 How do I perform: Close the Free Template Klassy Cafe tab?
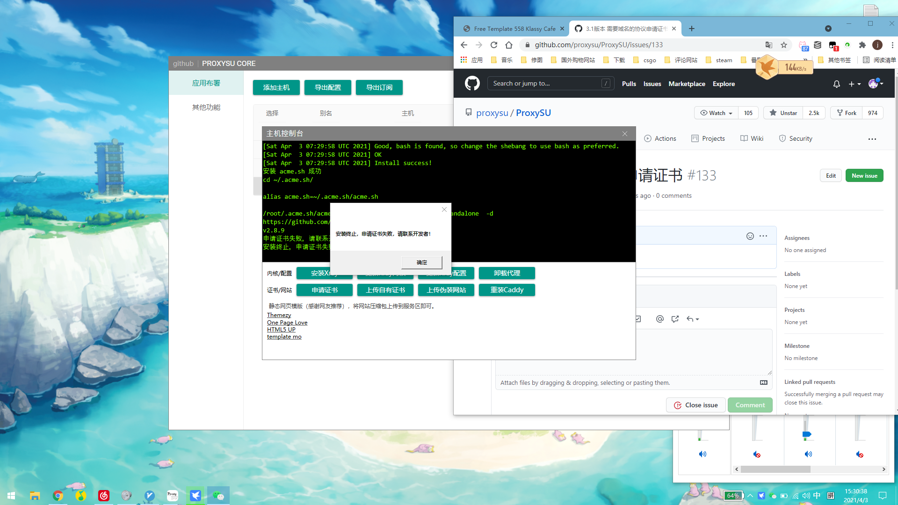point(562,29)
